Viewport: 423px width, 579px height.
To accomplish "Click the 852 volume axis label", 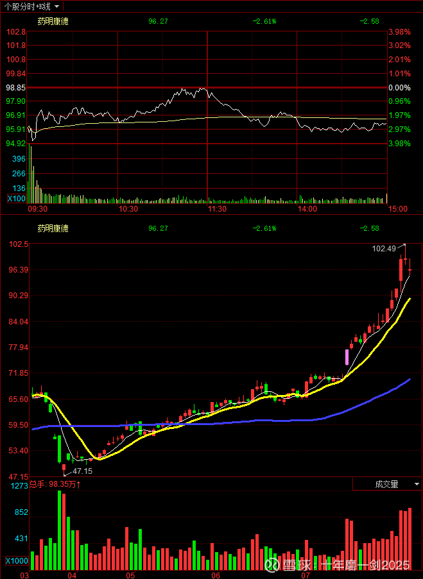I will pos(21,512).
